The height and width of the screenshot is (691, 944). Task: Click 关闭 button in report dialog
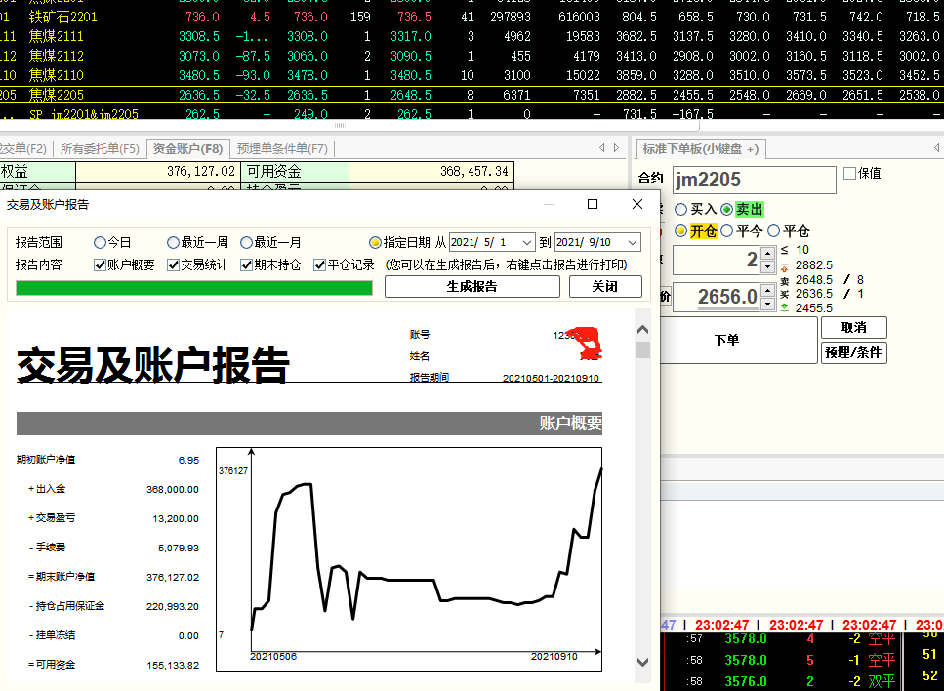point(605,287)
